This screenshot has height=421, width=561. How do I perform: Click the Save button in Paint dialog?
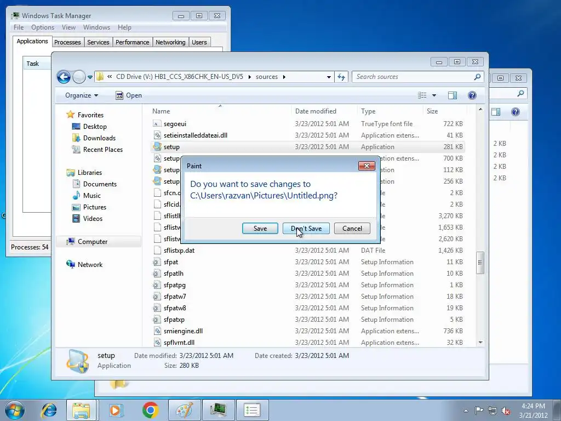point(260,229)
